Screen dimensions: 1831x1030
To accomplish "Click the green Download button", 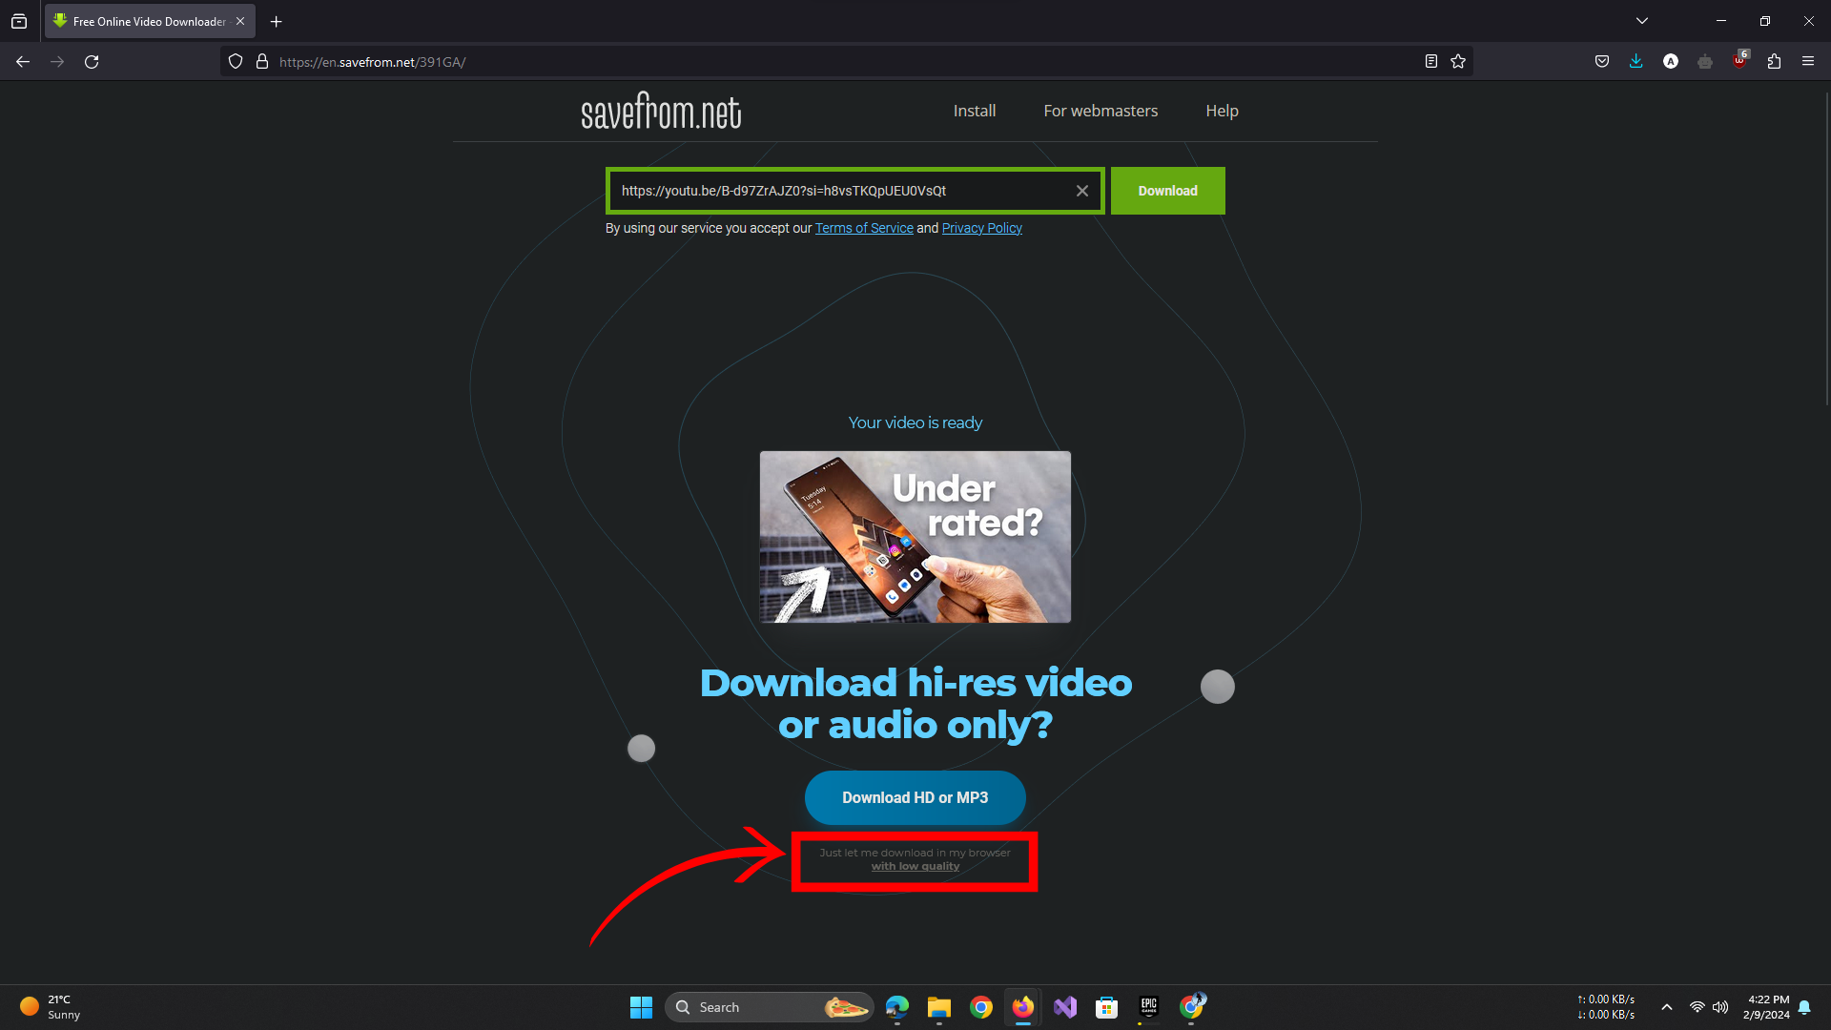I will tap(1167, 191).
